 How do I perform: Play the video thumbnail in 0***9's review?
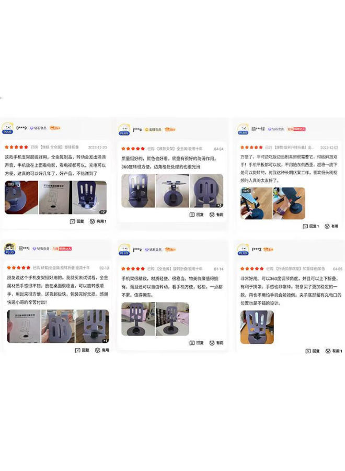click(x=21, y=197)
